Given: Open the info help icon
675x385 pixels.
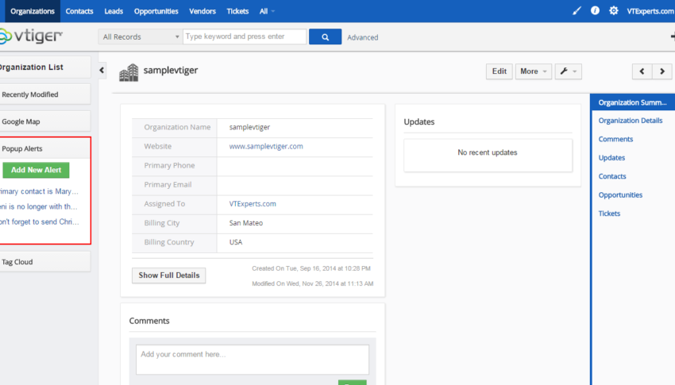Looking at the screenshot, I should tap(595, 11).
